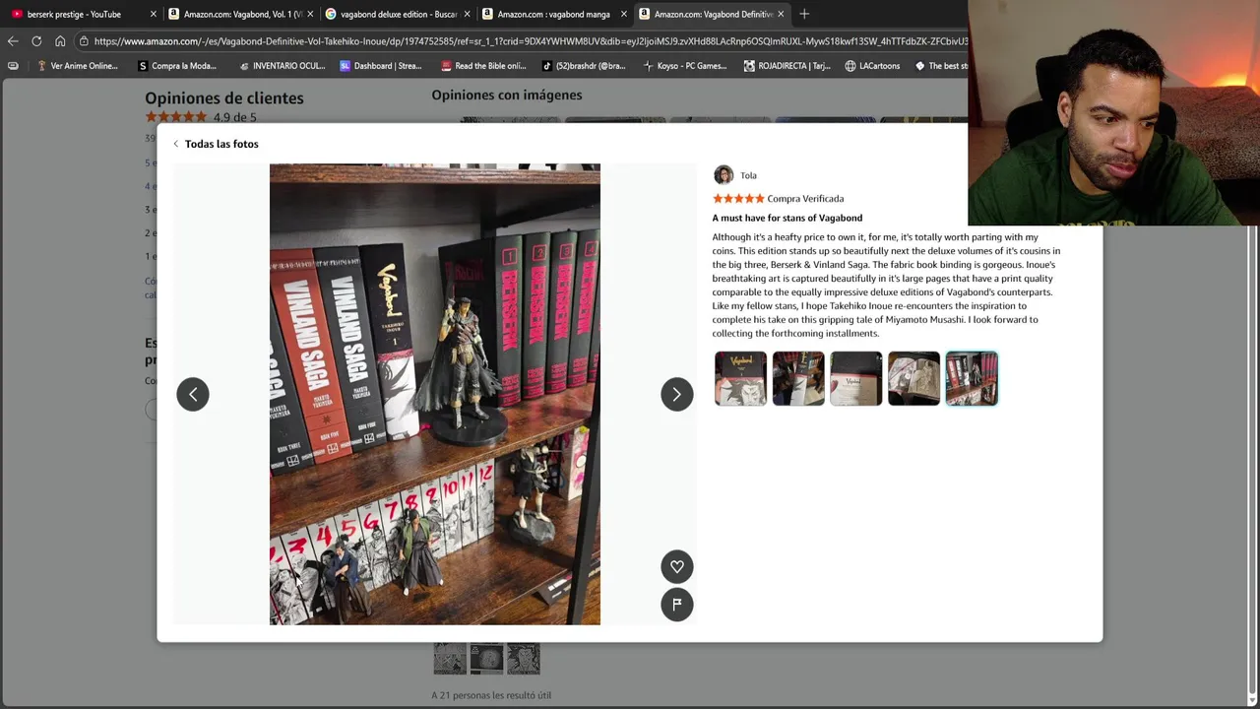
Task: Click the enlarged bookshelf review photo
Action: pos(435,394)
